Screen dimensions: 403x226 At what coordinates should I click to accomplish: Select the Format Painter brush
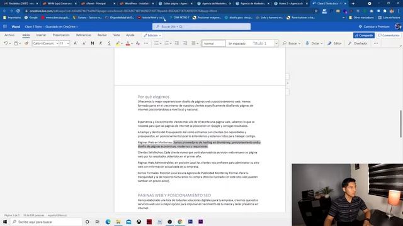click(x=26, y=43)
